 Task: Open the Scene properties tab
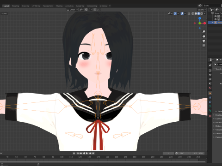(x=210, y=83)
